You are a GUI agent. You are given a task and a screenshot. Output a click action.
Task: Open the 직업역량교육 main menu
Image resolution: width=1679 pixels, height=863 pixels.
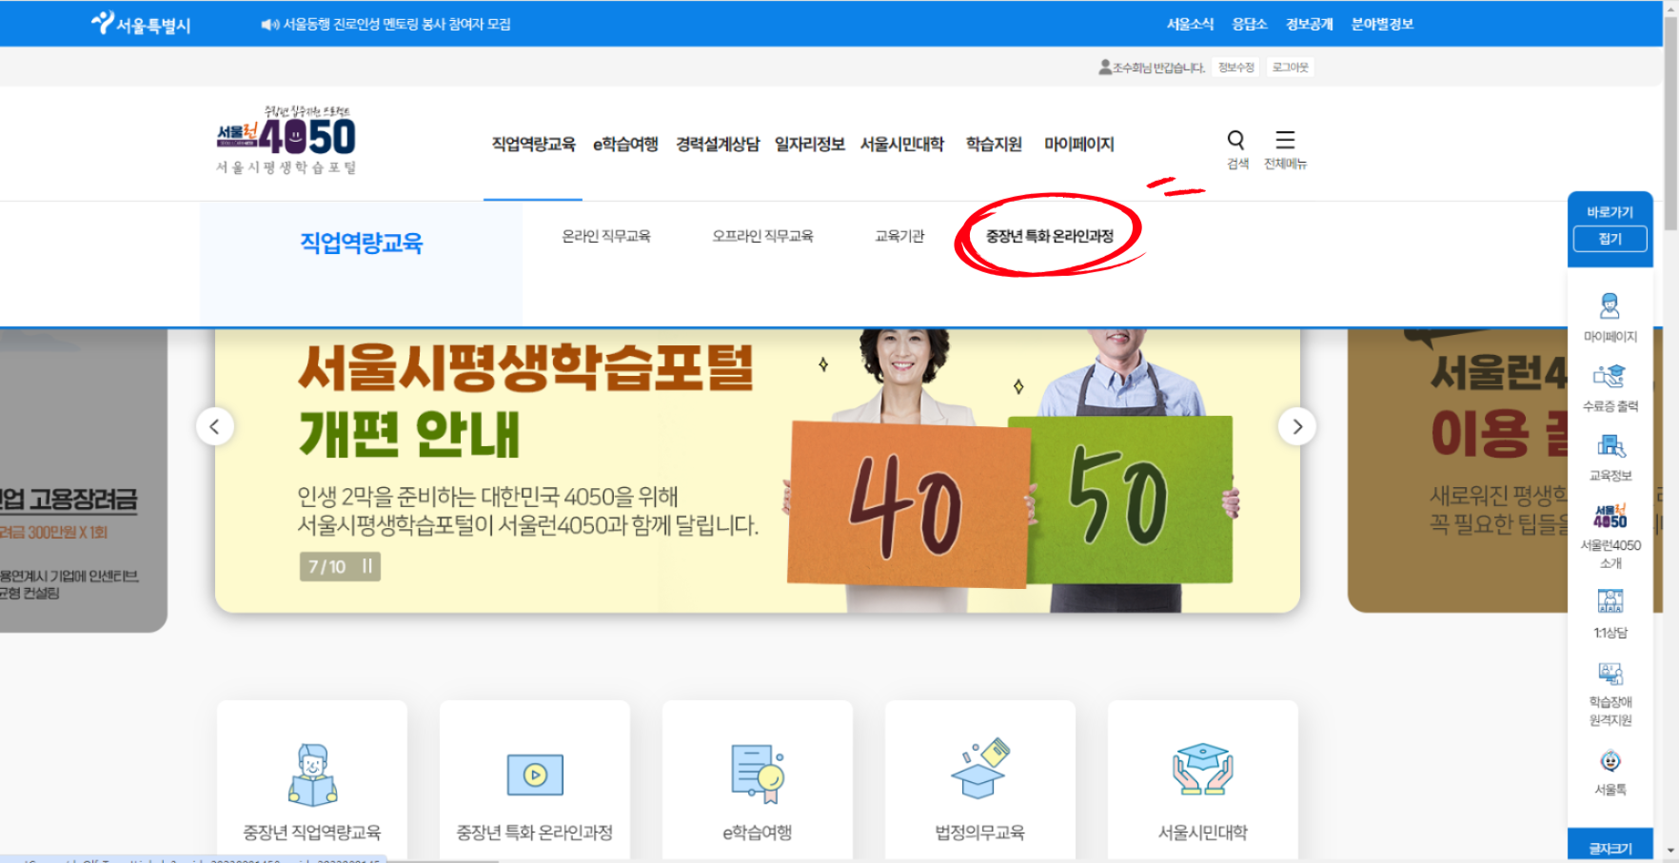pyautogui.click(x=534, y=144)
